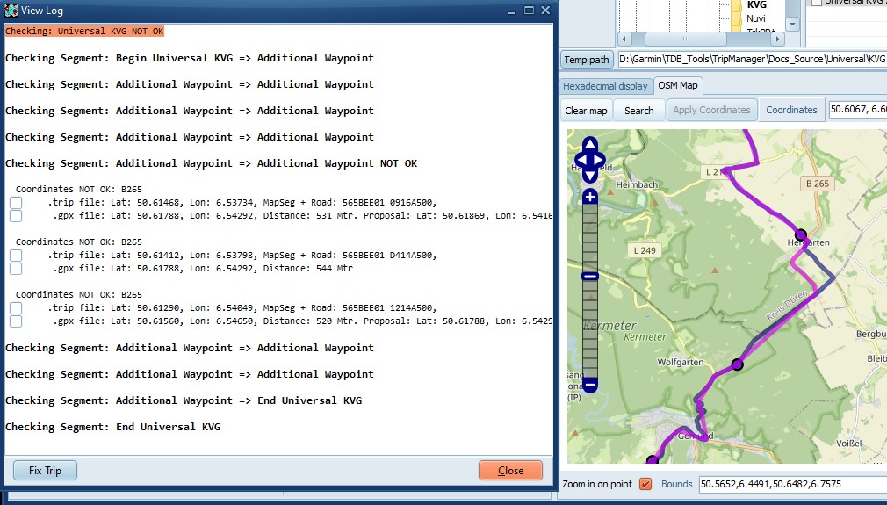The height and width of the screenshot is (505, 887).
Task: Check the .gpx box under Lat 50.61412
Action: (16, 269)
